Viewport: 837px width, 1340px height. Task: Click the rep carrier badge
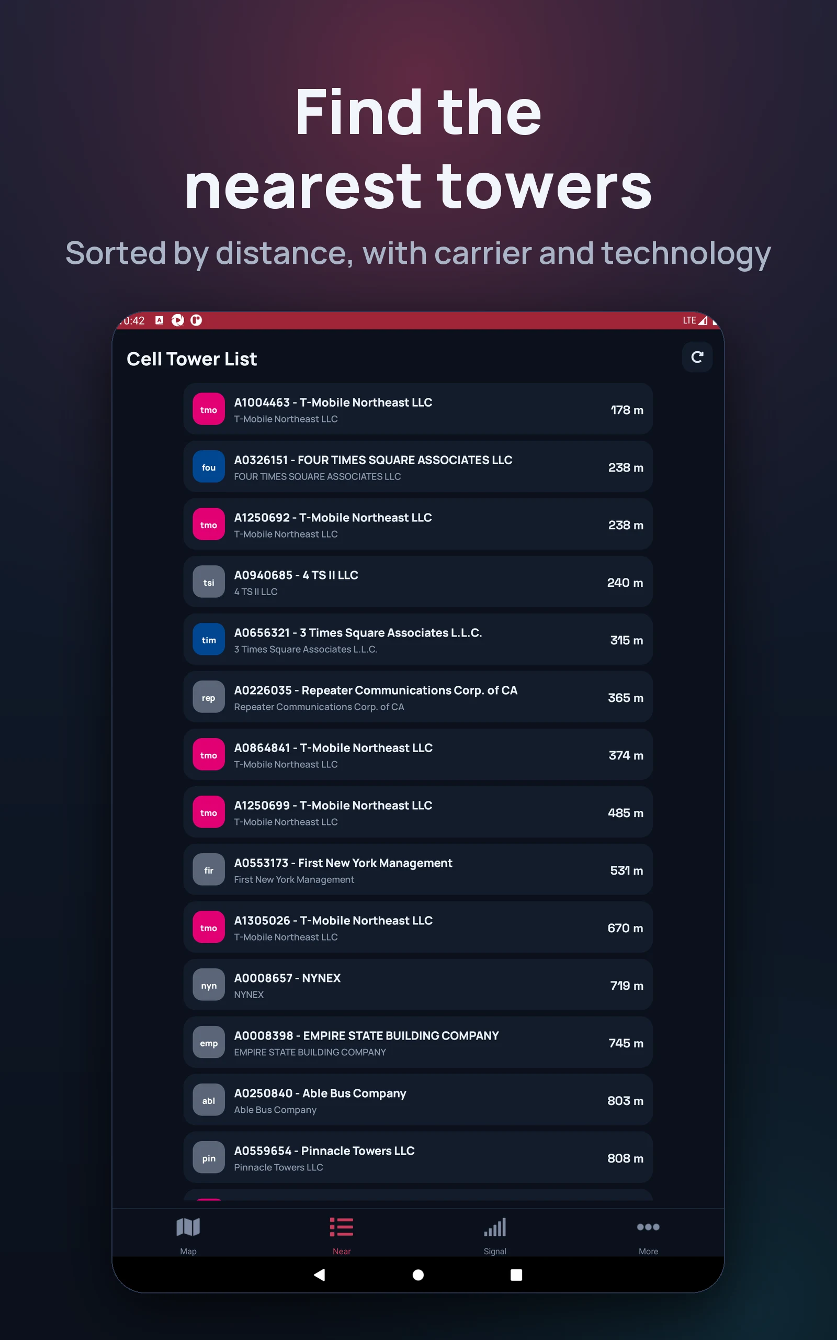(x=209, y=697)
